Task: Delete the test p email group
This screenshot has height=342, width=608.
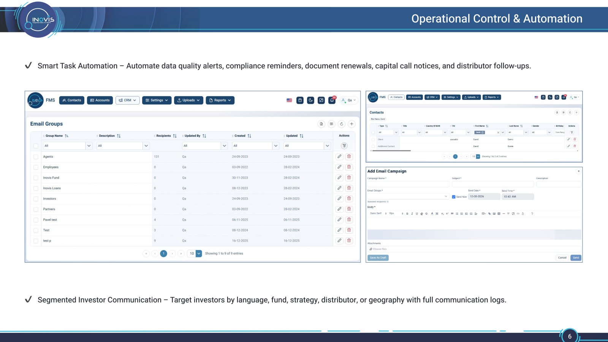Action: 349,241
